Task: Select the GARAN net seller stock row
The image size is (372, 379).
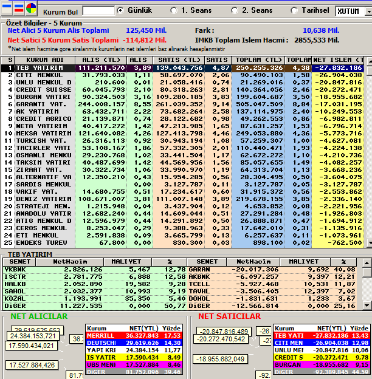Action: (x=272, y=270)
